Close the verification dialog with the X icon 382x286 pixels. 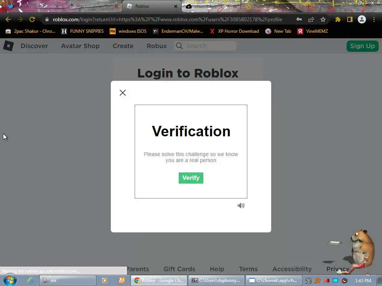tap(123, 93)
